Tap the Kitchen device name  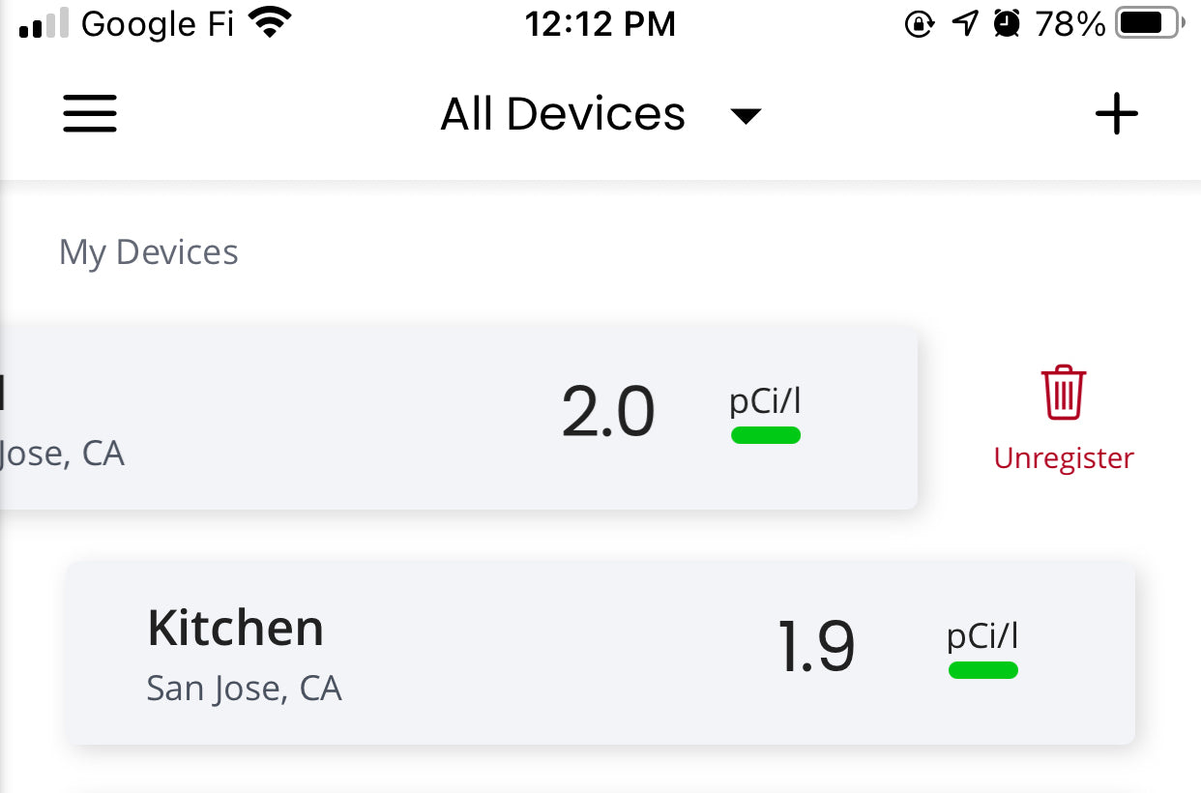point(235,629)
